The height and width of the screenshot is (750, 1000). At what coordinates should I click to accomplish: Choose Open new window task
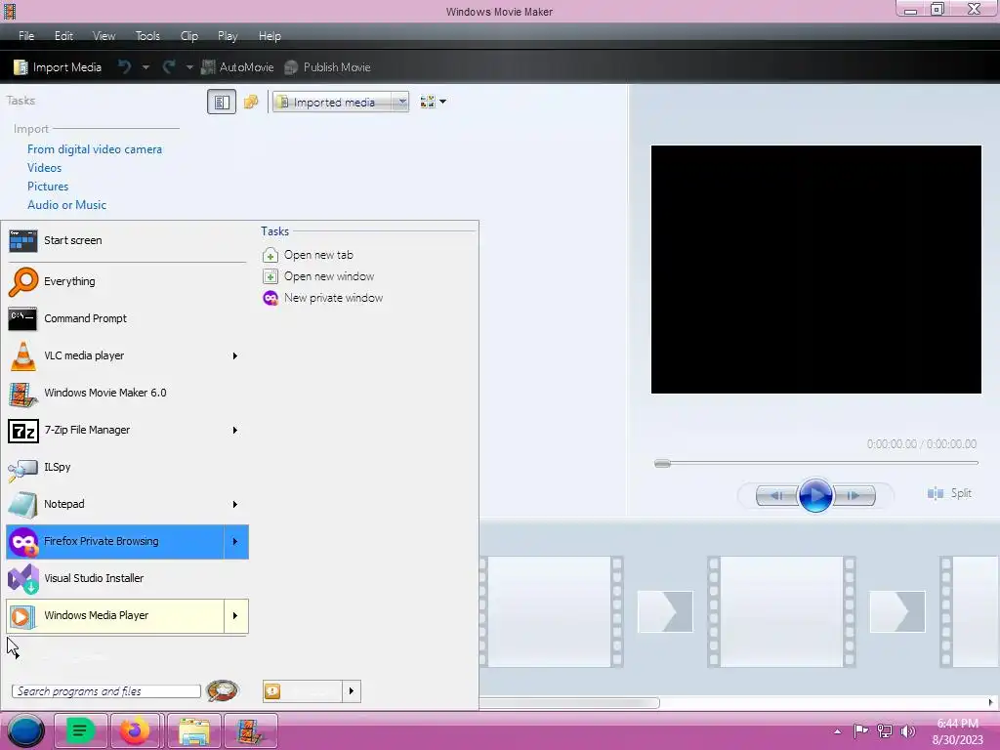coord(318,276)
